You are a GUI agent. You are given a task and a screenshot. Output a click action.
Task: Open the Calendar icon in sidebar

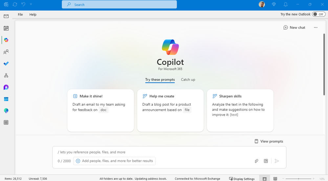(6, 28)
